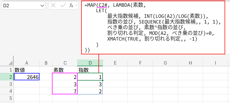Select cell C2 containing prime 2
The image size is (230, 103).
[x=65, y=77]
